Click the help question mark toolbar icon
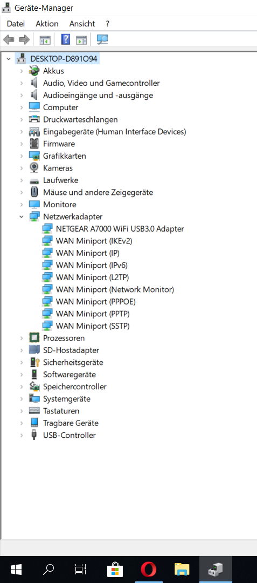257x583 pixels. tap(66, 39)
